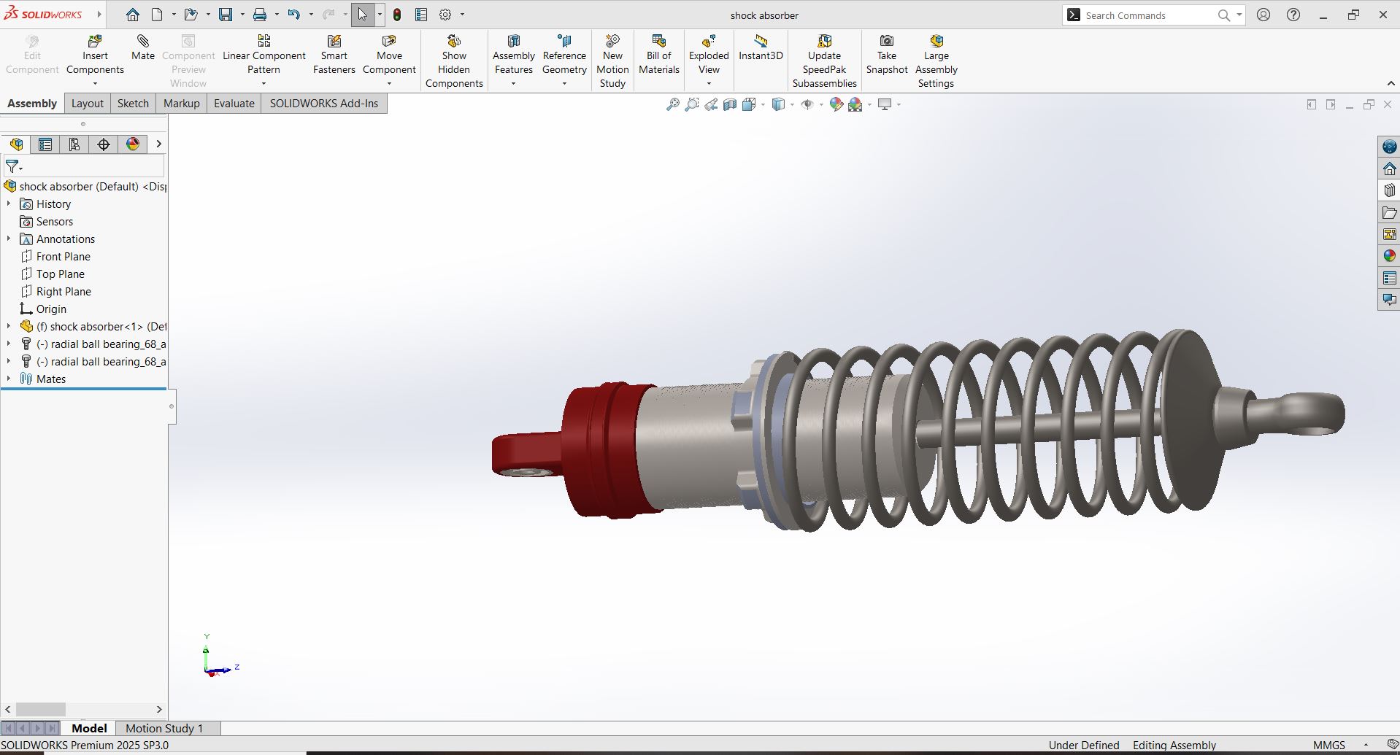Open the FeatureManager Design Tree tab

coord(16,144)
